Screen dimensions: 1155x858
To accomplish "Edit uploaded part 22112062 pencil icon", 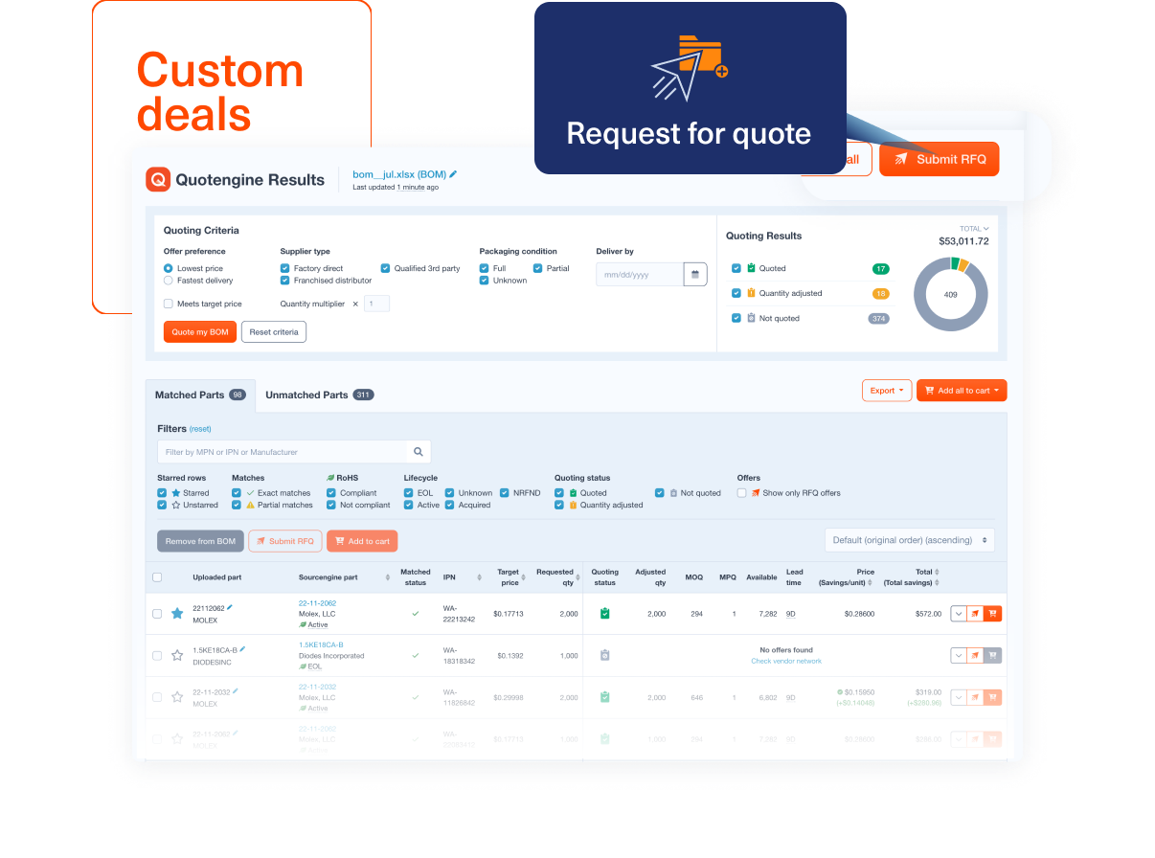I will click(230, 607).
